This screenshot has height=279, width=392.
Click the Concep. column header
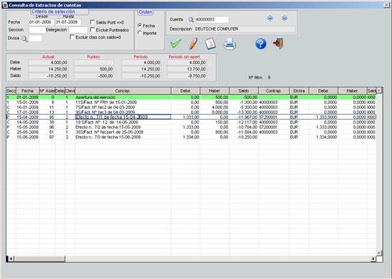point(123,91)
